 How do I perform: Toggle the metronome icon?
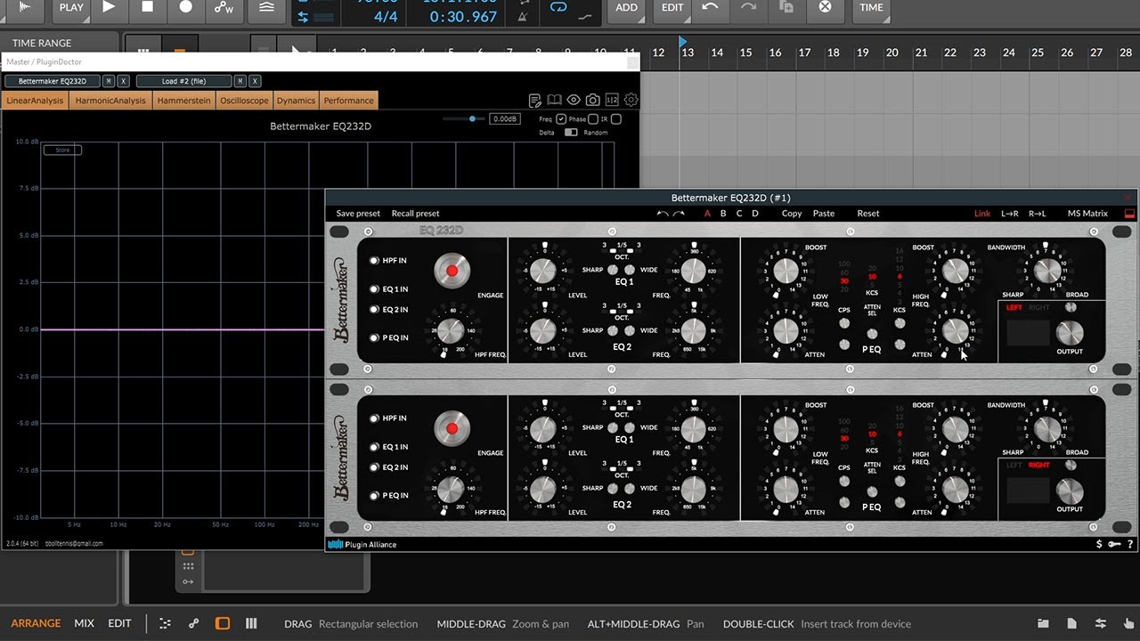tap(522, 15)
